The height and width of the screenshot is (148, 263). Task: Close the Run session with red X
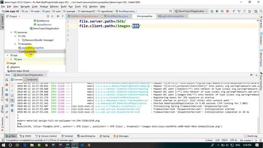(7, 117)
